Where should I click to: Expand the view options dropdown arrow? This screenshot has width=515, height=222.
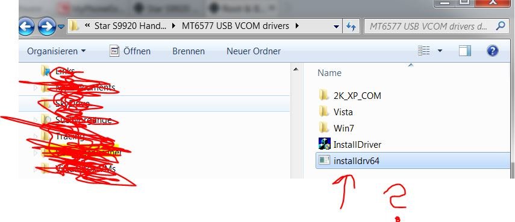point(440,51)
